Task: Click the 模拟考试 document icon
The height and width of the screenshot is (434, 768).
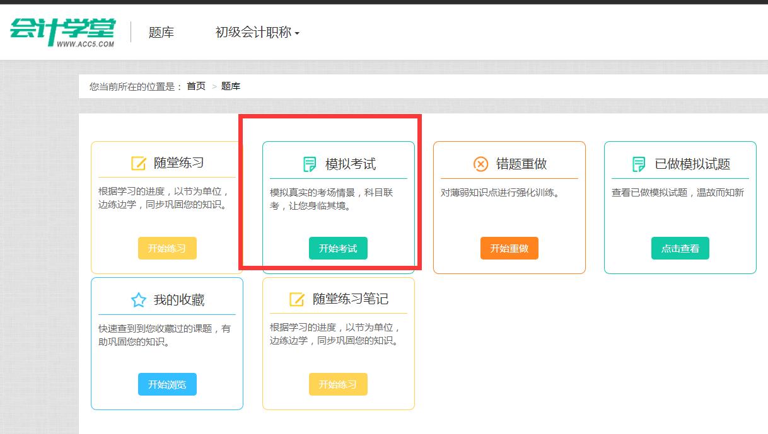Action: coord(309,163)
